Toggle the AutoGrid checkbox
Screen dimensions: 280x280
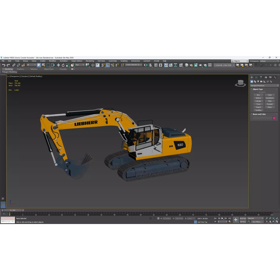click(x=258, y=92)
